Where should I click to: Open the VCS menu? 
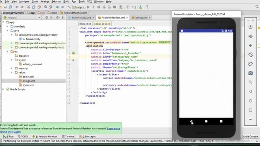[x=89, y=2]
